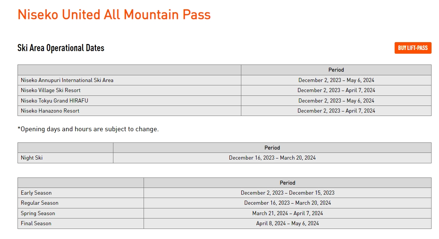Select the Final Season row label

[36, 223]
